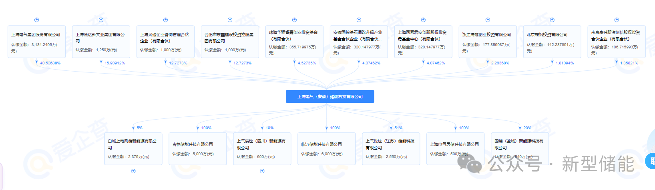Click blue floating button at right edge
Screen dimensions: 655x190
point(651,161)
